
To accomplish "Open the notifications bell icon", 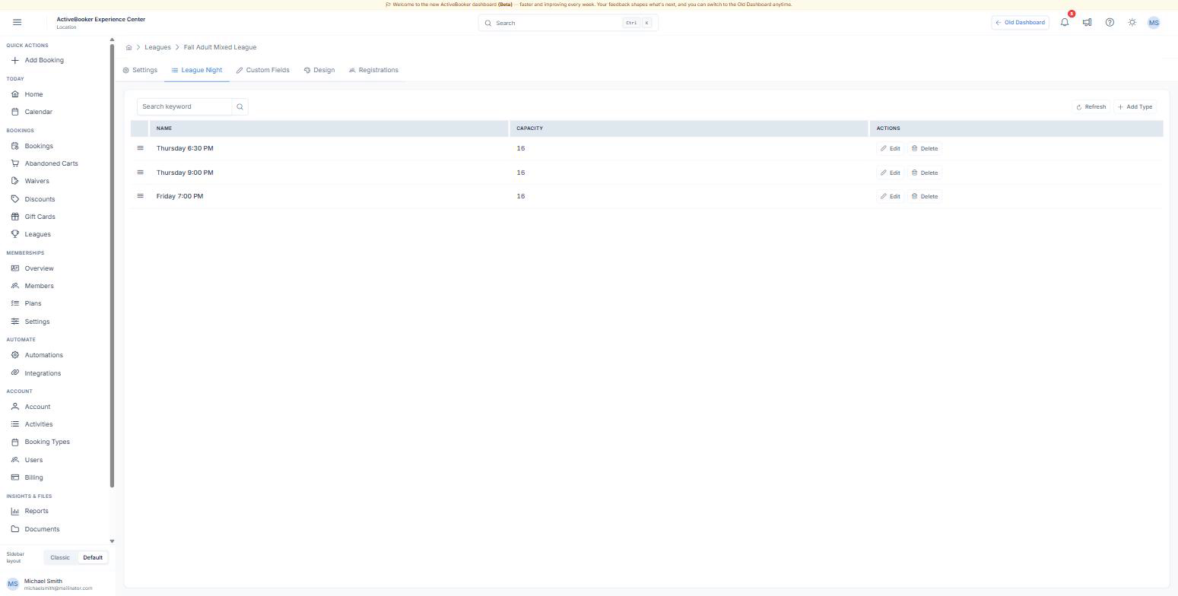I will click(x=1065, y=23).
